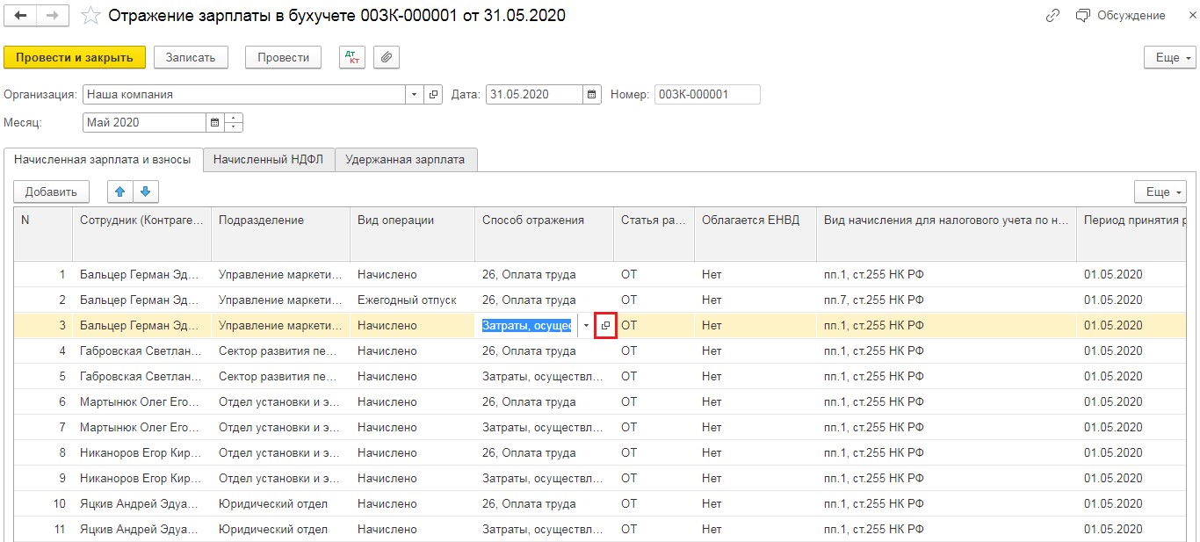Expand the Организация dropdown list
The image size is (1200, 542).
(x=414, y=95)
